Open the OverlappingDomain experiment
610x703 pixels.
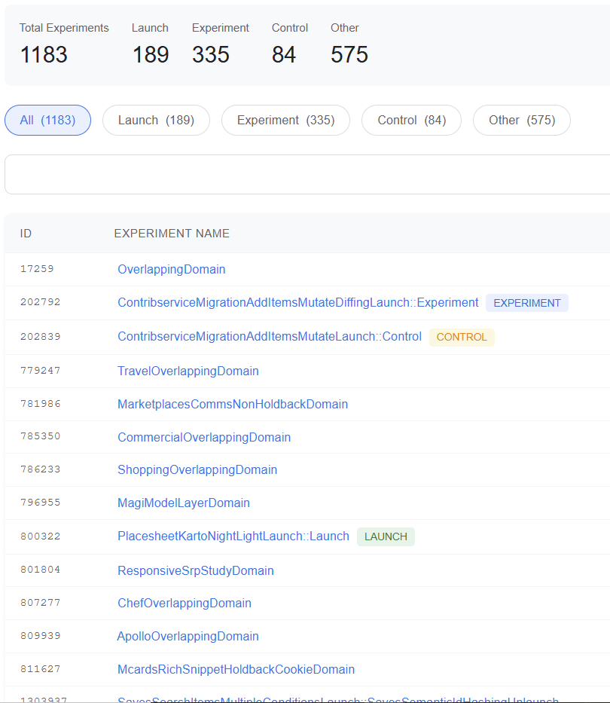click(x=171, y=269)
